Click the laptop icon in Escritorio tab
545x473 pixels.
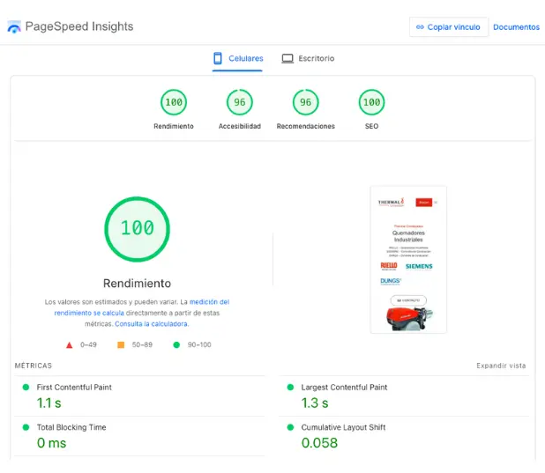click(287, 58)
